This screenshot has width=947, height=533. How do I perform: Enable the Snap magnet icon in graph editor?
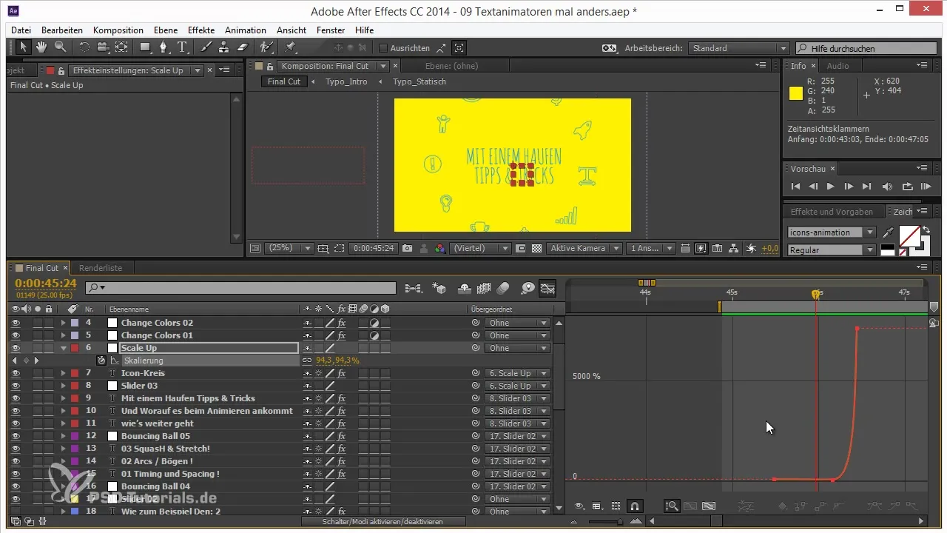634,506
